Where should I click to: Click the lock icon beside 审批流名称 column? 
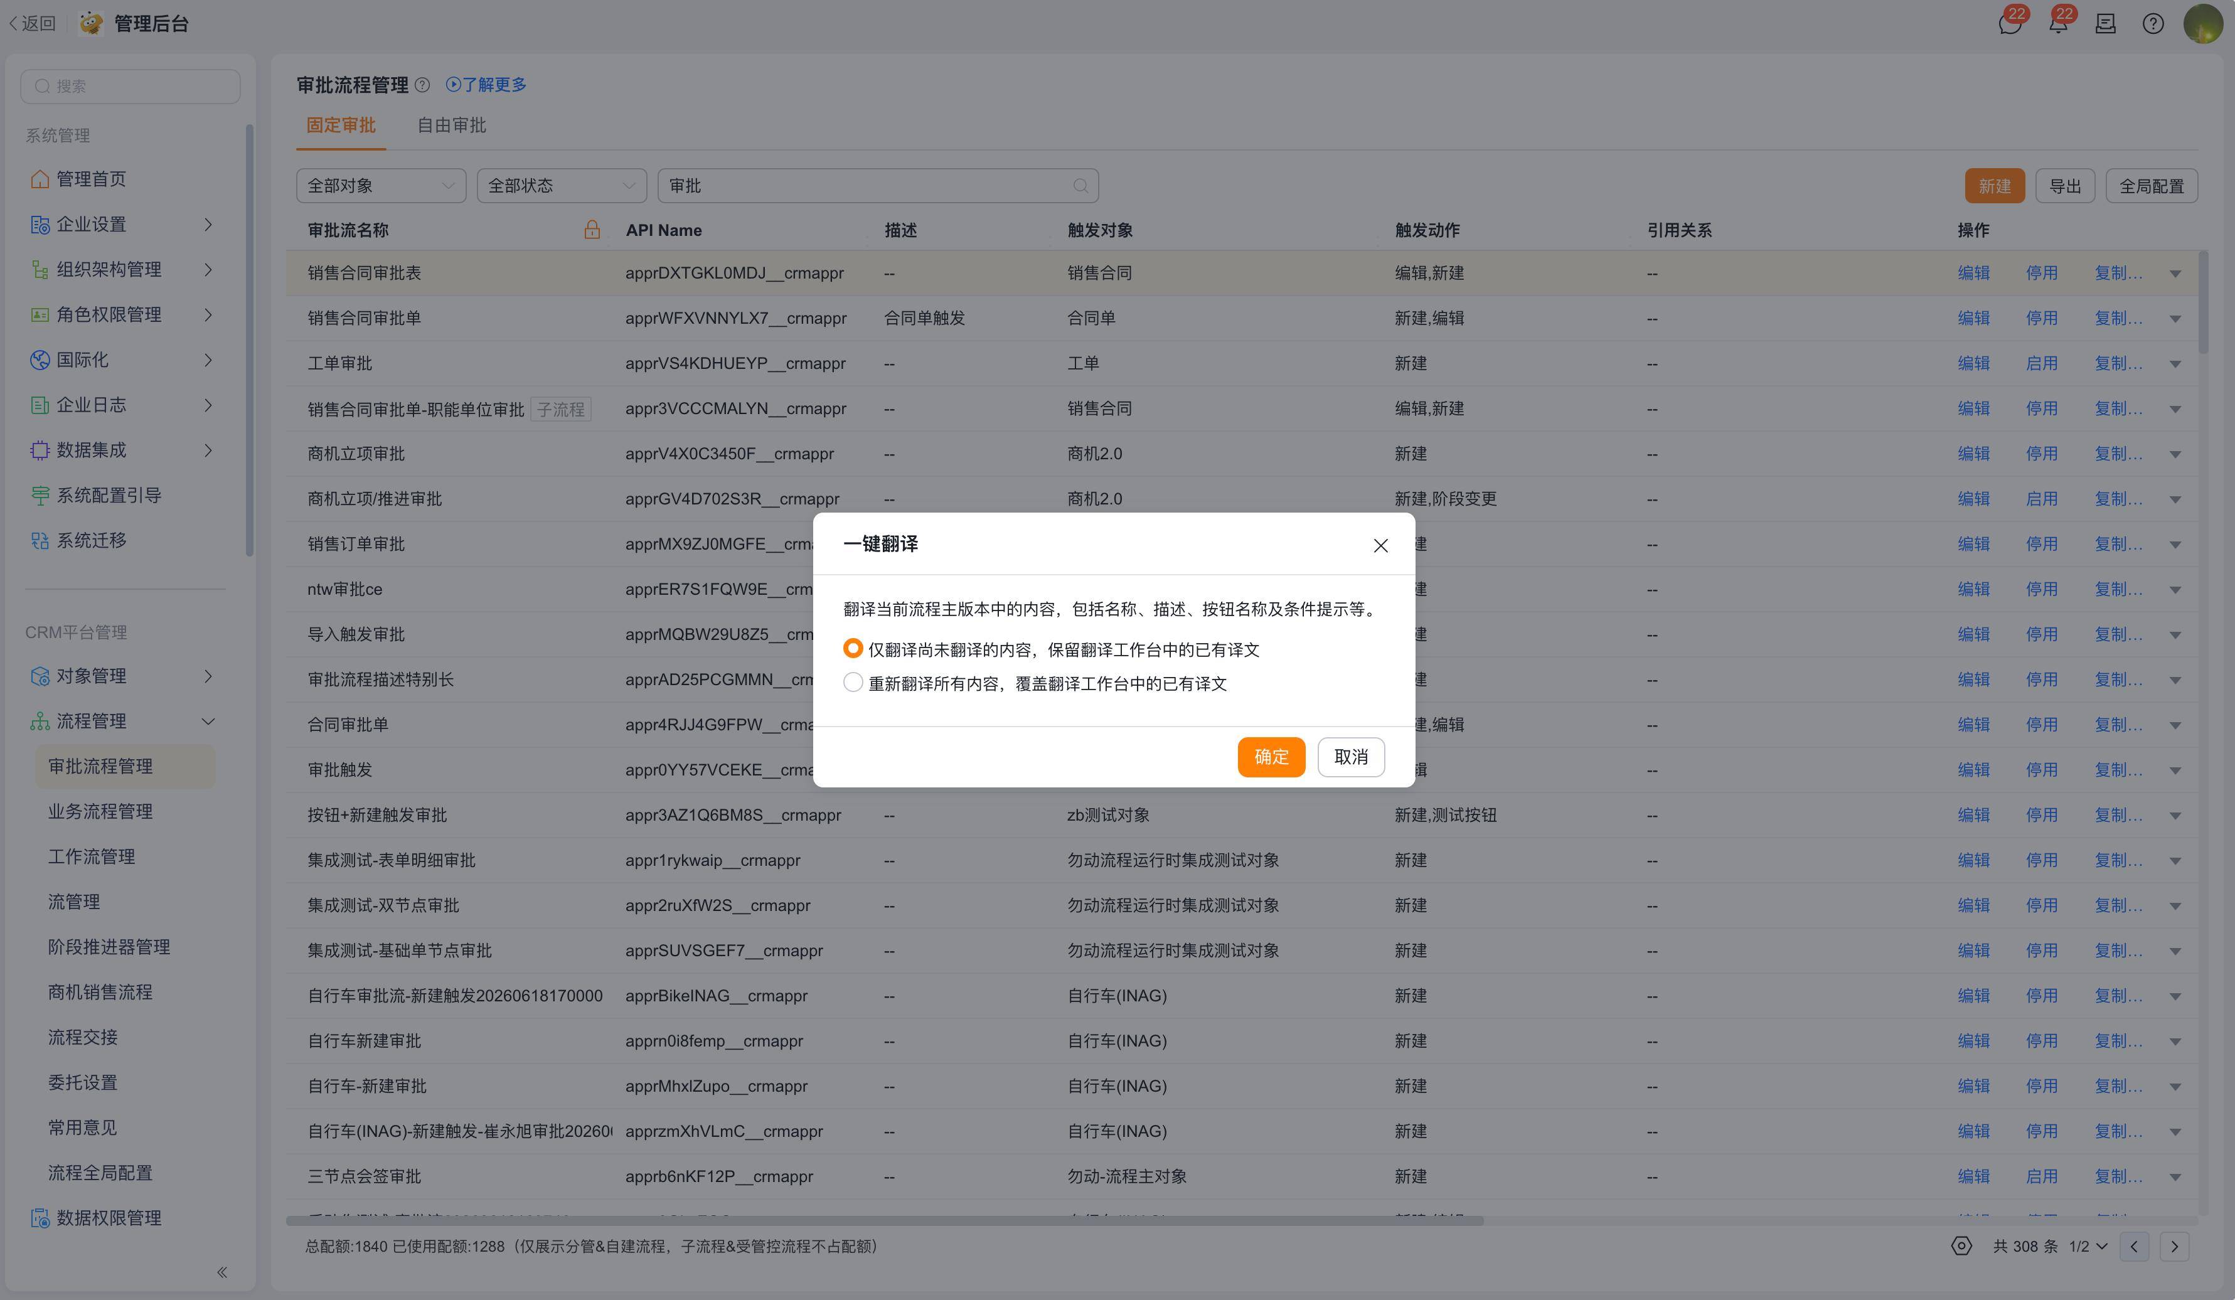[x=592, y=230]
